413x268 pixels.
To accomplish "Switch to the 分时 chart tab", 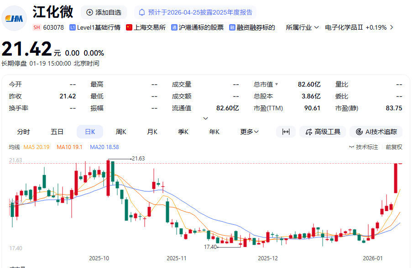I will pyautogui.click(x=23, y=132).
